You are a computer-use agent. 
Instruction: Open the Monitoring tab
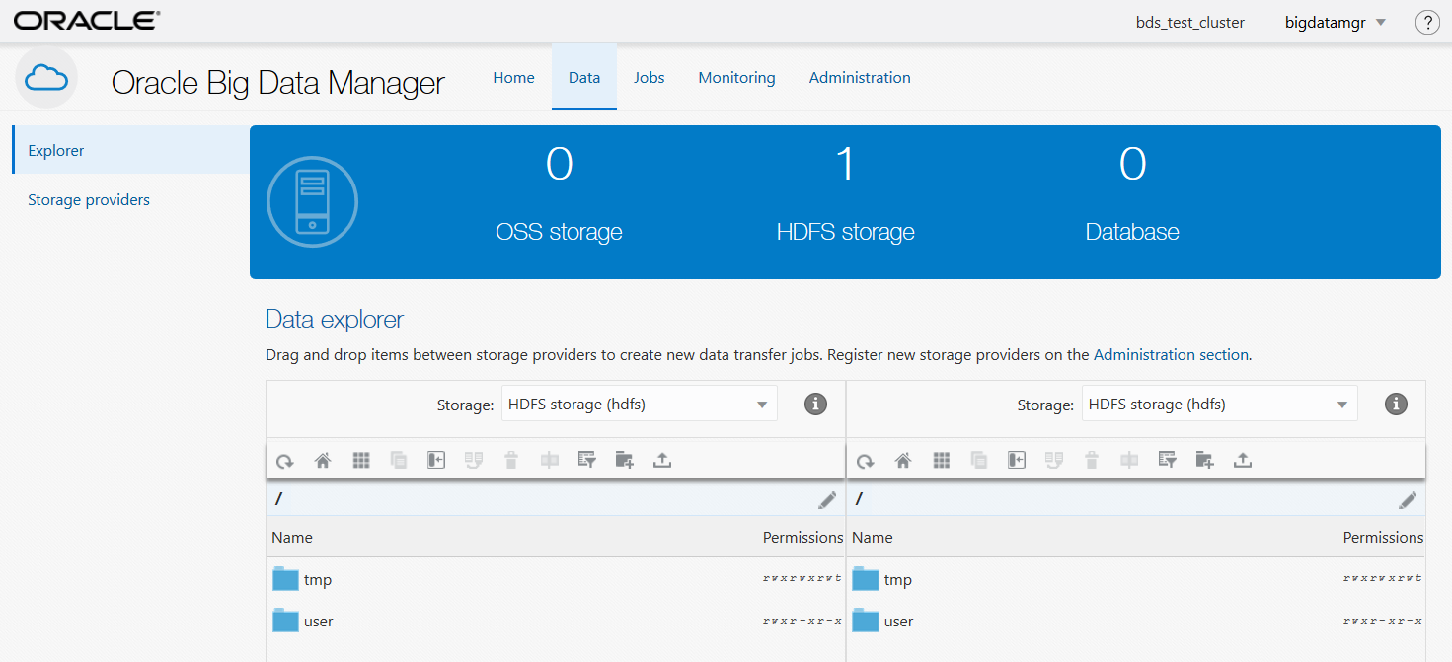[x=737, y=77]
